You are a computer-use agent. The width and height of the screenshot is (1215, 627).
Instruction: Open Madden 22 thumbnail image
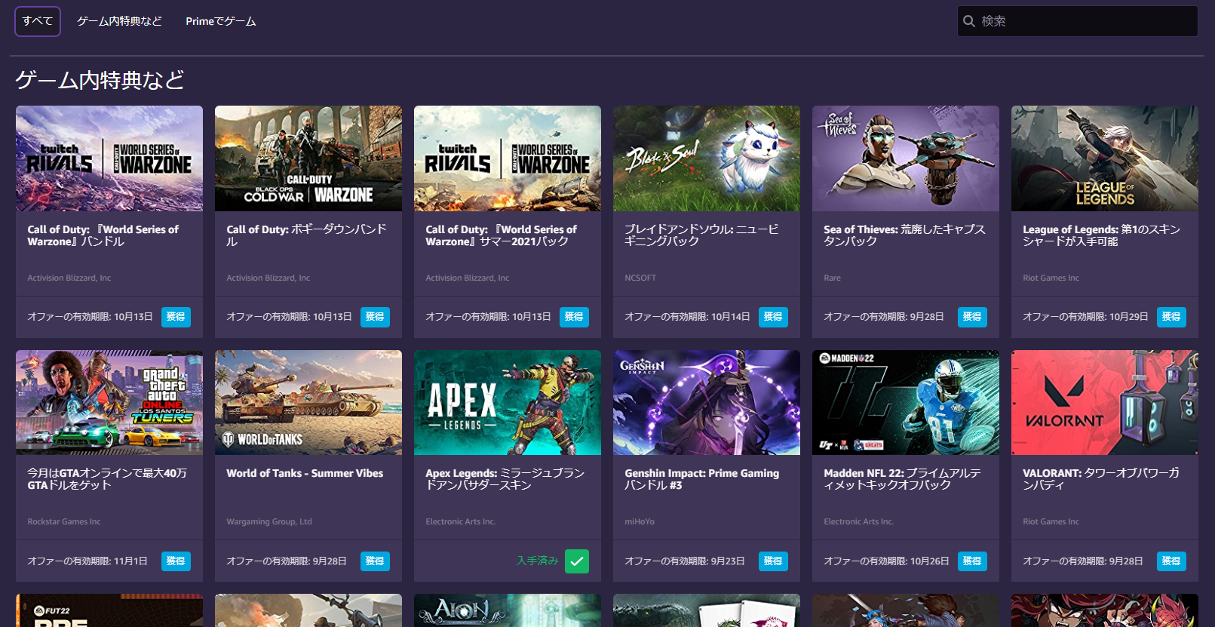(x=906, y=403)
